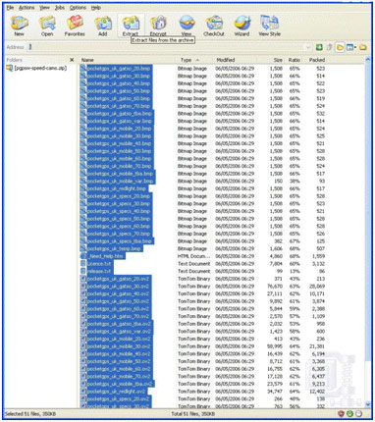The image size is (375, 422).
Task: Open the Actions menu
Action: tap(27, 8)
